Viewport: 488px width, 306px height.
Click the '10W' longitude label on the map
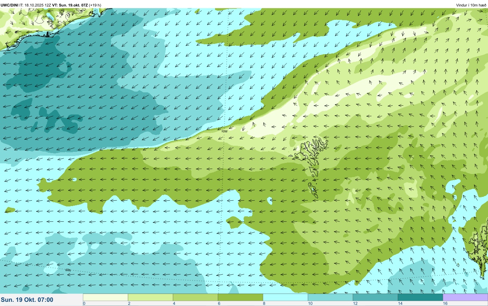tap(224, 131)
